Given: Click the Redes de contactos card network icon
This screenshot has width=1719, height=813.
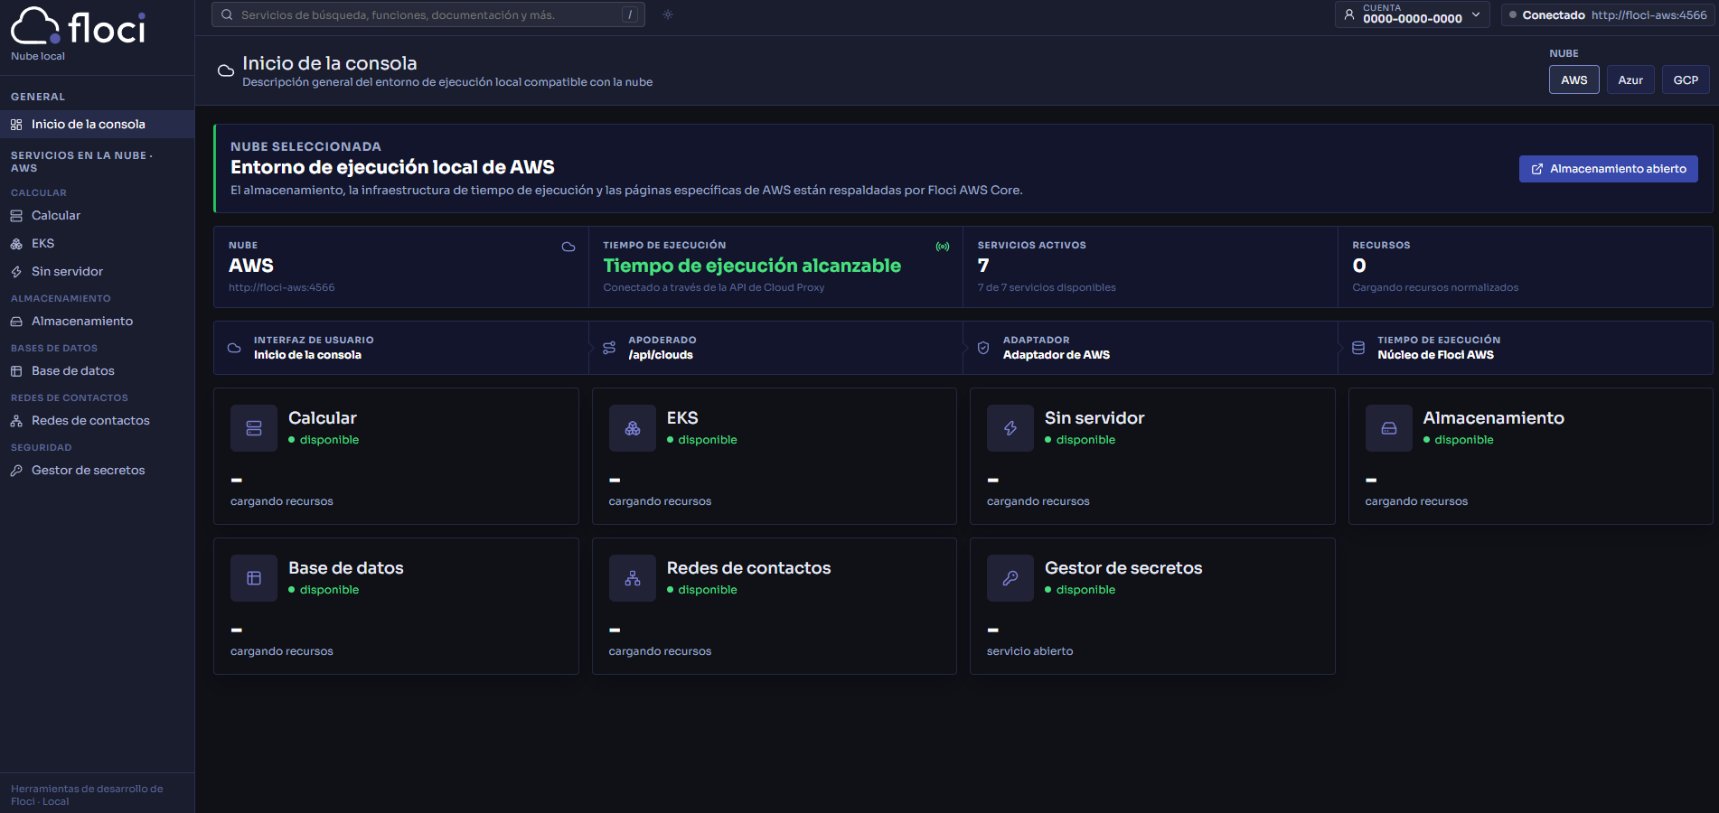Looking at the screenshot, I should click(633, 578).
